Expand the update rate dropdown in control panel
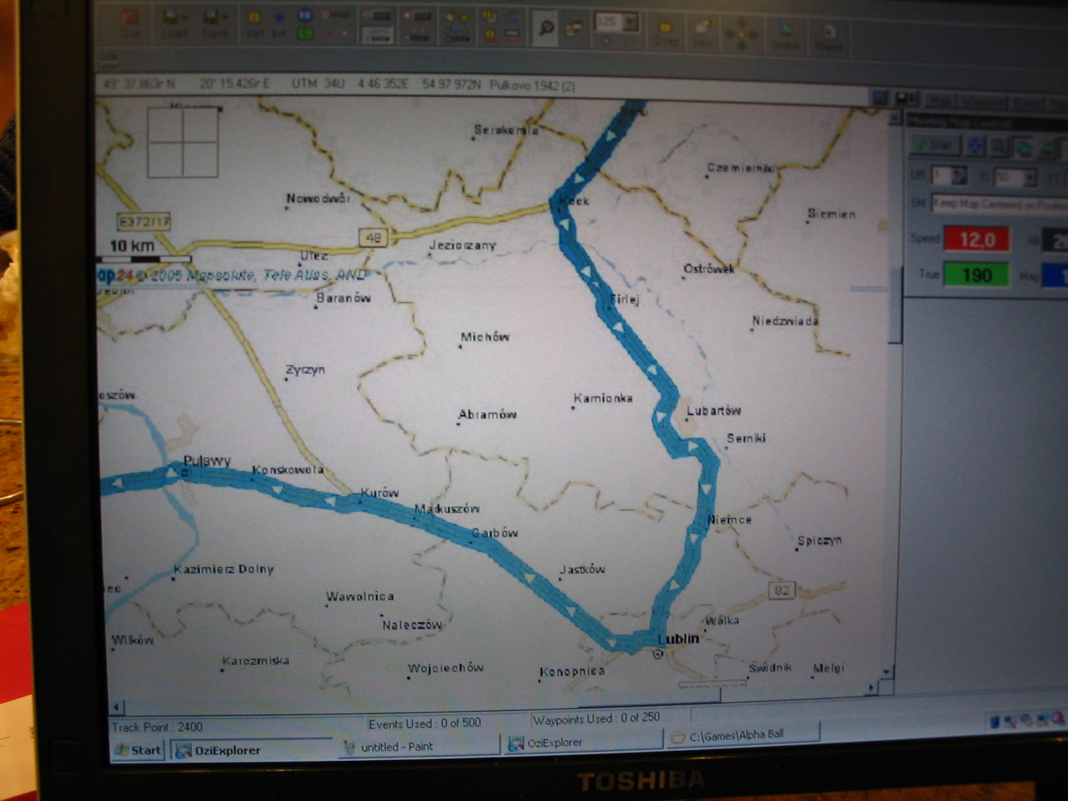This screenshot has height=801, width=1068. 959,176
